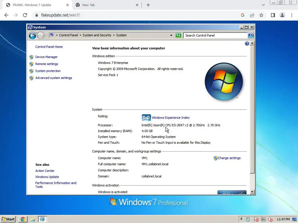Click browser back arrow
Viewport: 298px width, 223px height.
point(6,15)
